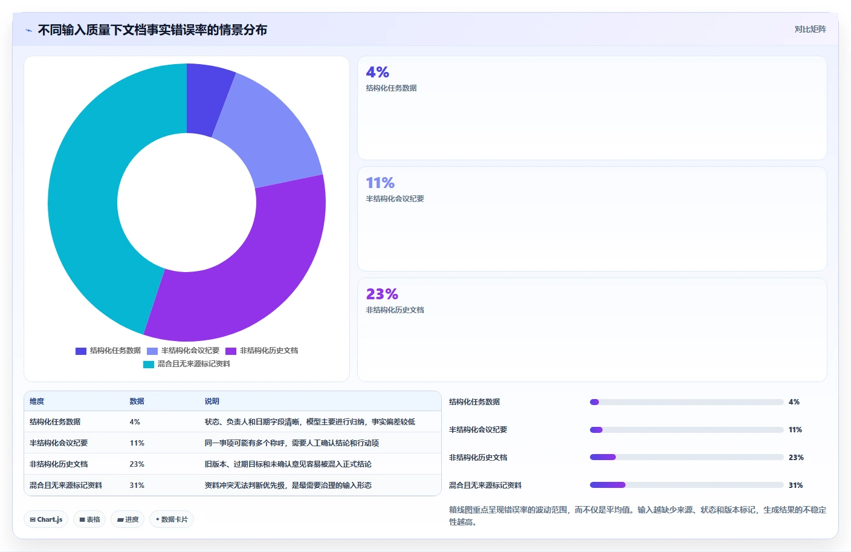The height and width of the screenshot is (552, 851).
Task: Click description starting with 资料冲突无法判断
Action: tap(288, 485)
